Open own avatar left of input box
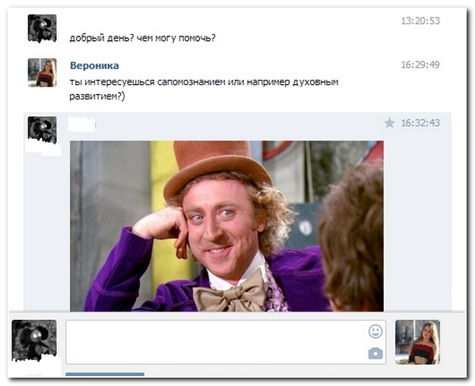Screen dimensions: 475x386 pos(34,340)
